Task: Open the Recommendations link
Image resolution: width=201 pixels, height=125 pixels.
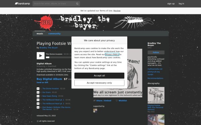Action: coord(155,78)
